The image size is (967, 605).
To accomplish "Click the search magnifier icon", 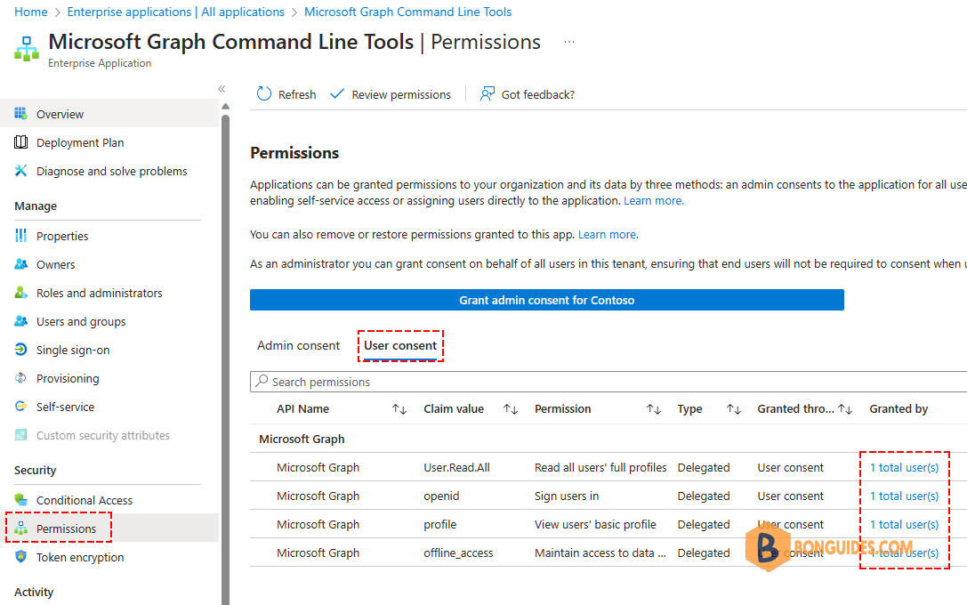I will (262, 381).
